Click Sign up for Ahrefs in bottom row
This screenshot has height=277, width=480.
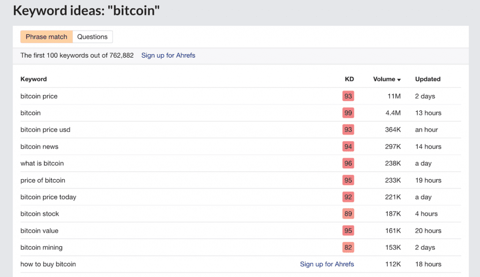(327, 264)
